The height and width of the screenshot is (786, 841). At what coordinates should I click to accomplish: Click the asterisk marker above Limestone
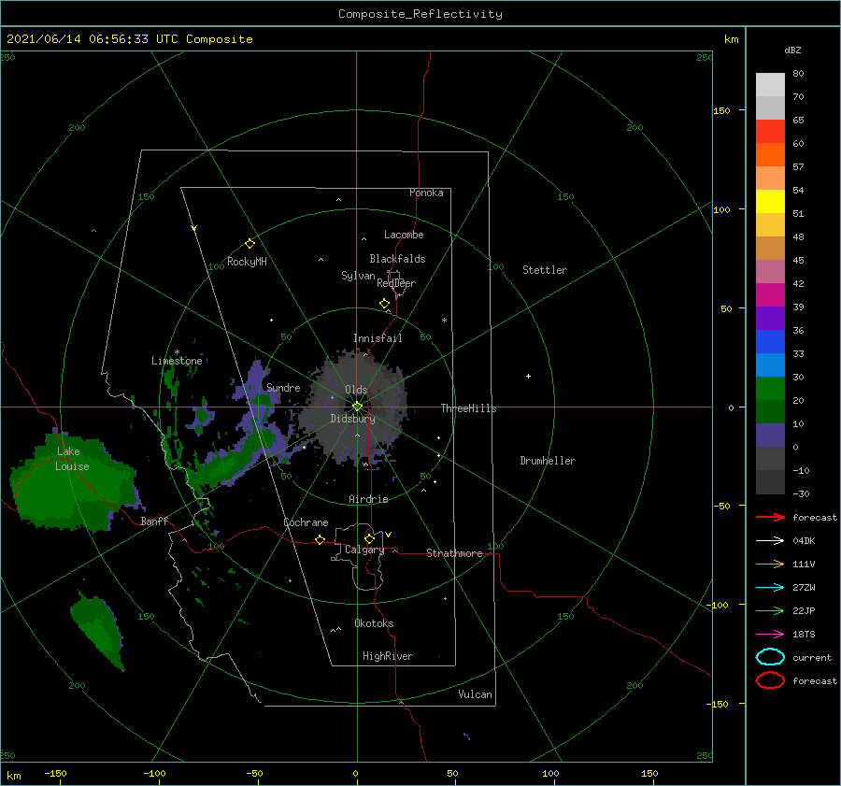tap(177, 352)
